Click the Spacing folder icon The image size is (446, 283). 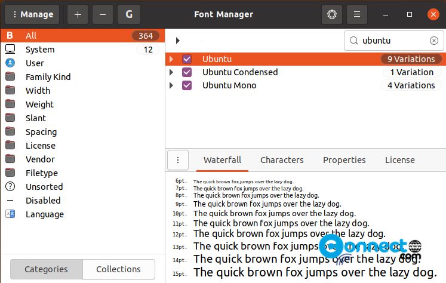click(x=10, y=131)
